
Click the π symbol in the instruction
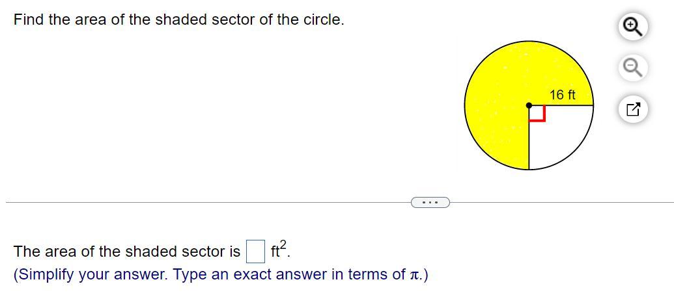[415, 275]
